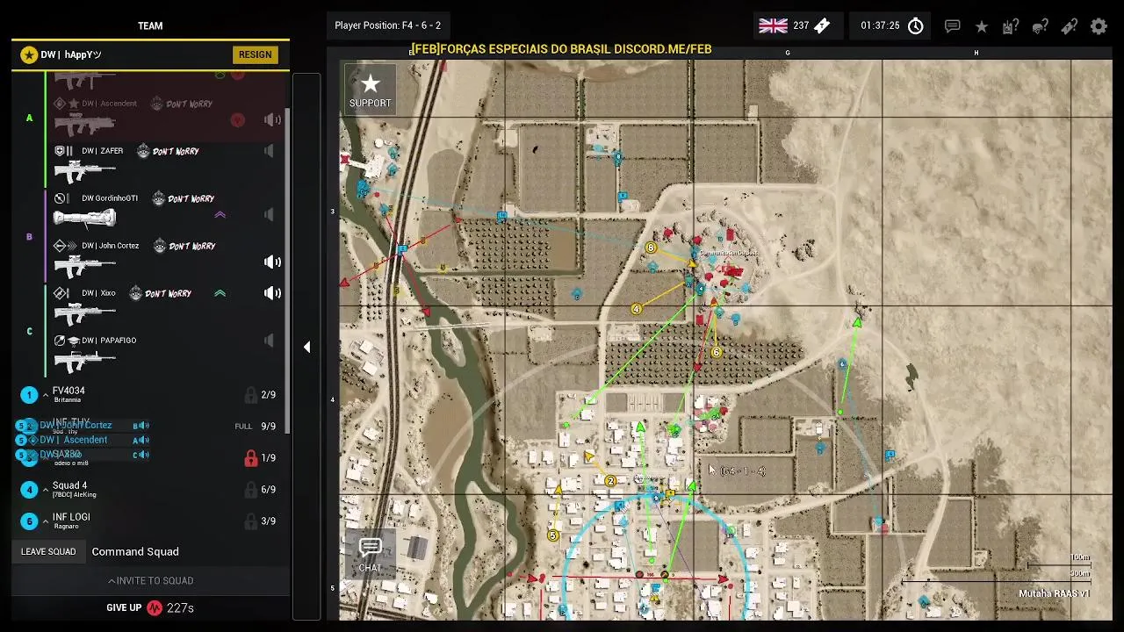Click the 01:37:25 match timer
1124x632 pixels.
coord(880,25)
